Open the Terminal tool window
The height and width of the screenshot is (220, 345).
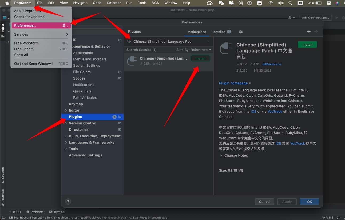click(57, 212)
